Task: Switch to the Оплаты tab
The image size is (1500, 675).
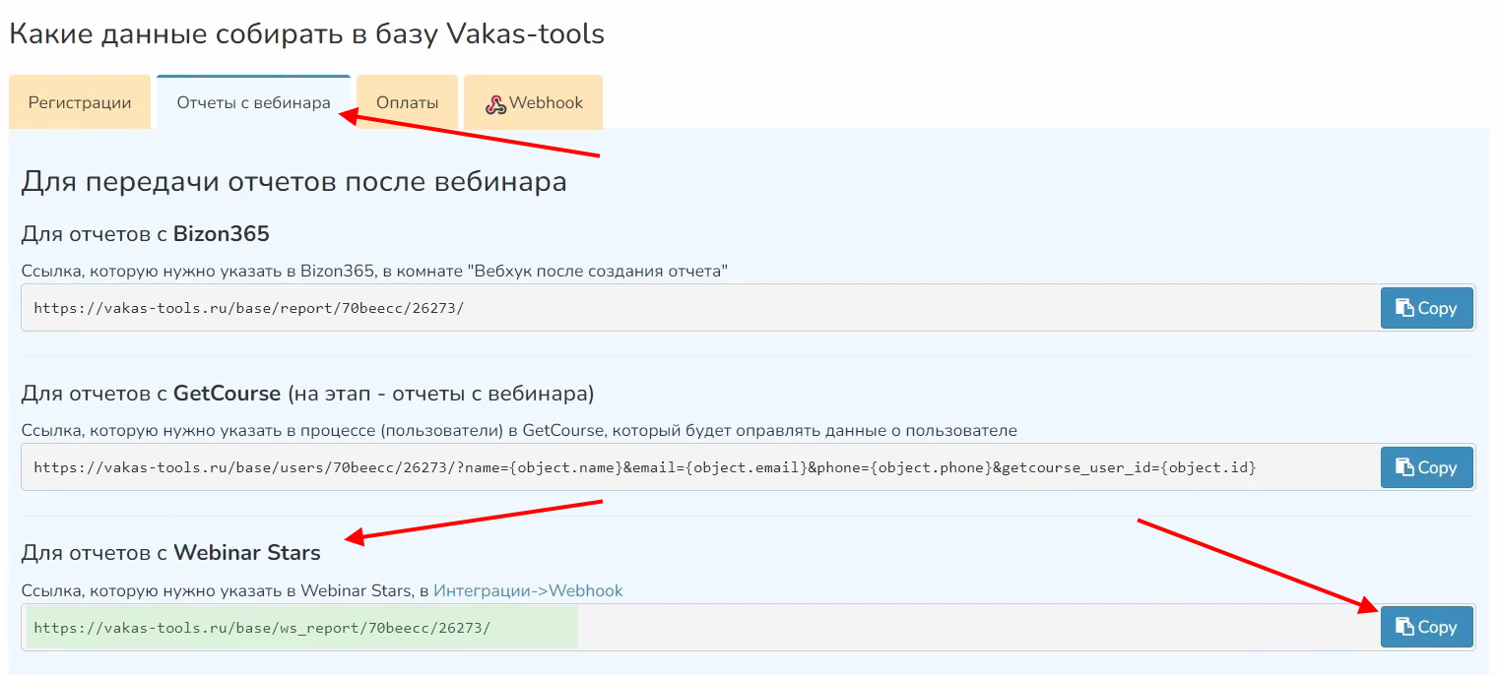Action: [407, 102]
